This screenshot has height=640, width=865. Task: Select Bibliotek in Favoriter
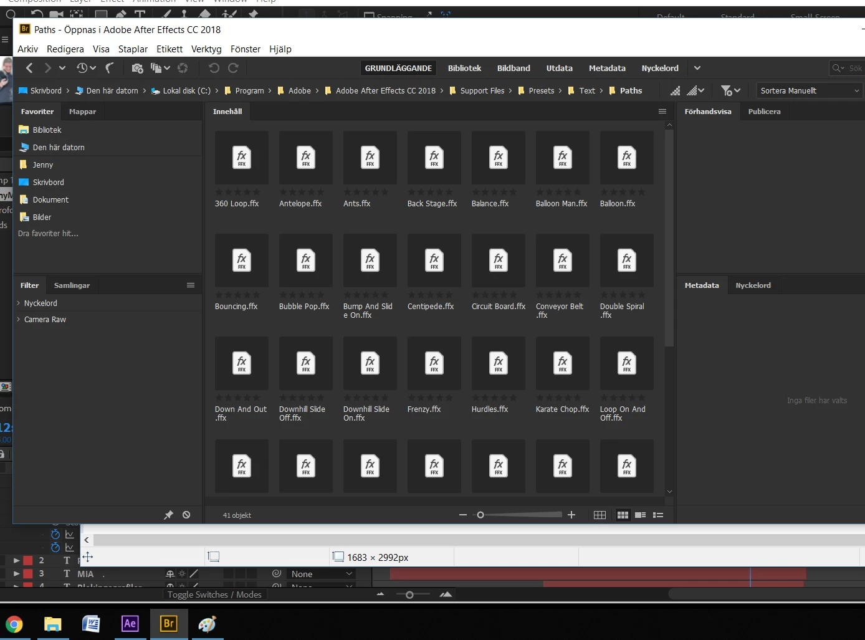point(41,130)
